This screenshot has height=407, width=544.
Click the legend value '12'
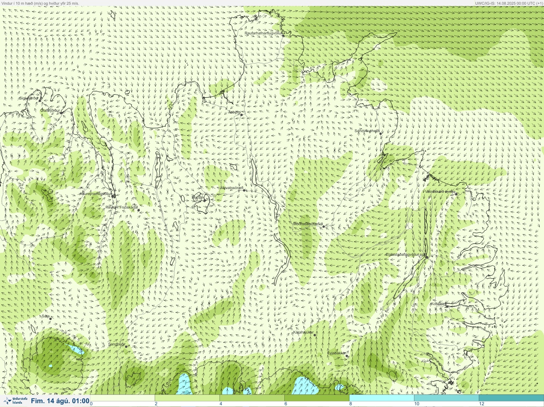pyautogui.click(x=482, y=404)
